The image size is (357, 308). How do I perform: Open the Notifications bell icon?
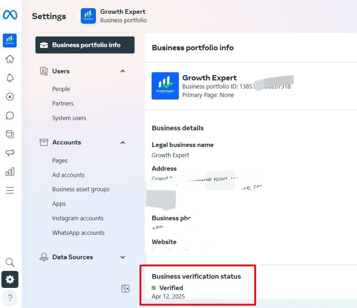click(10, 78)
